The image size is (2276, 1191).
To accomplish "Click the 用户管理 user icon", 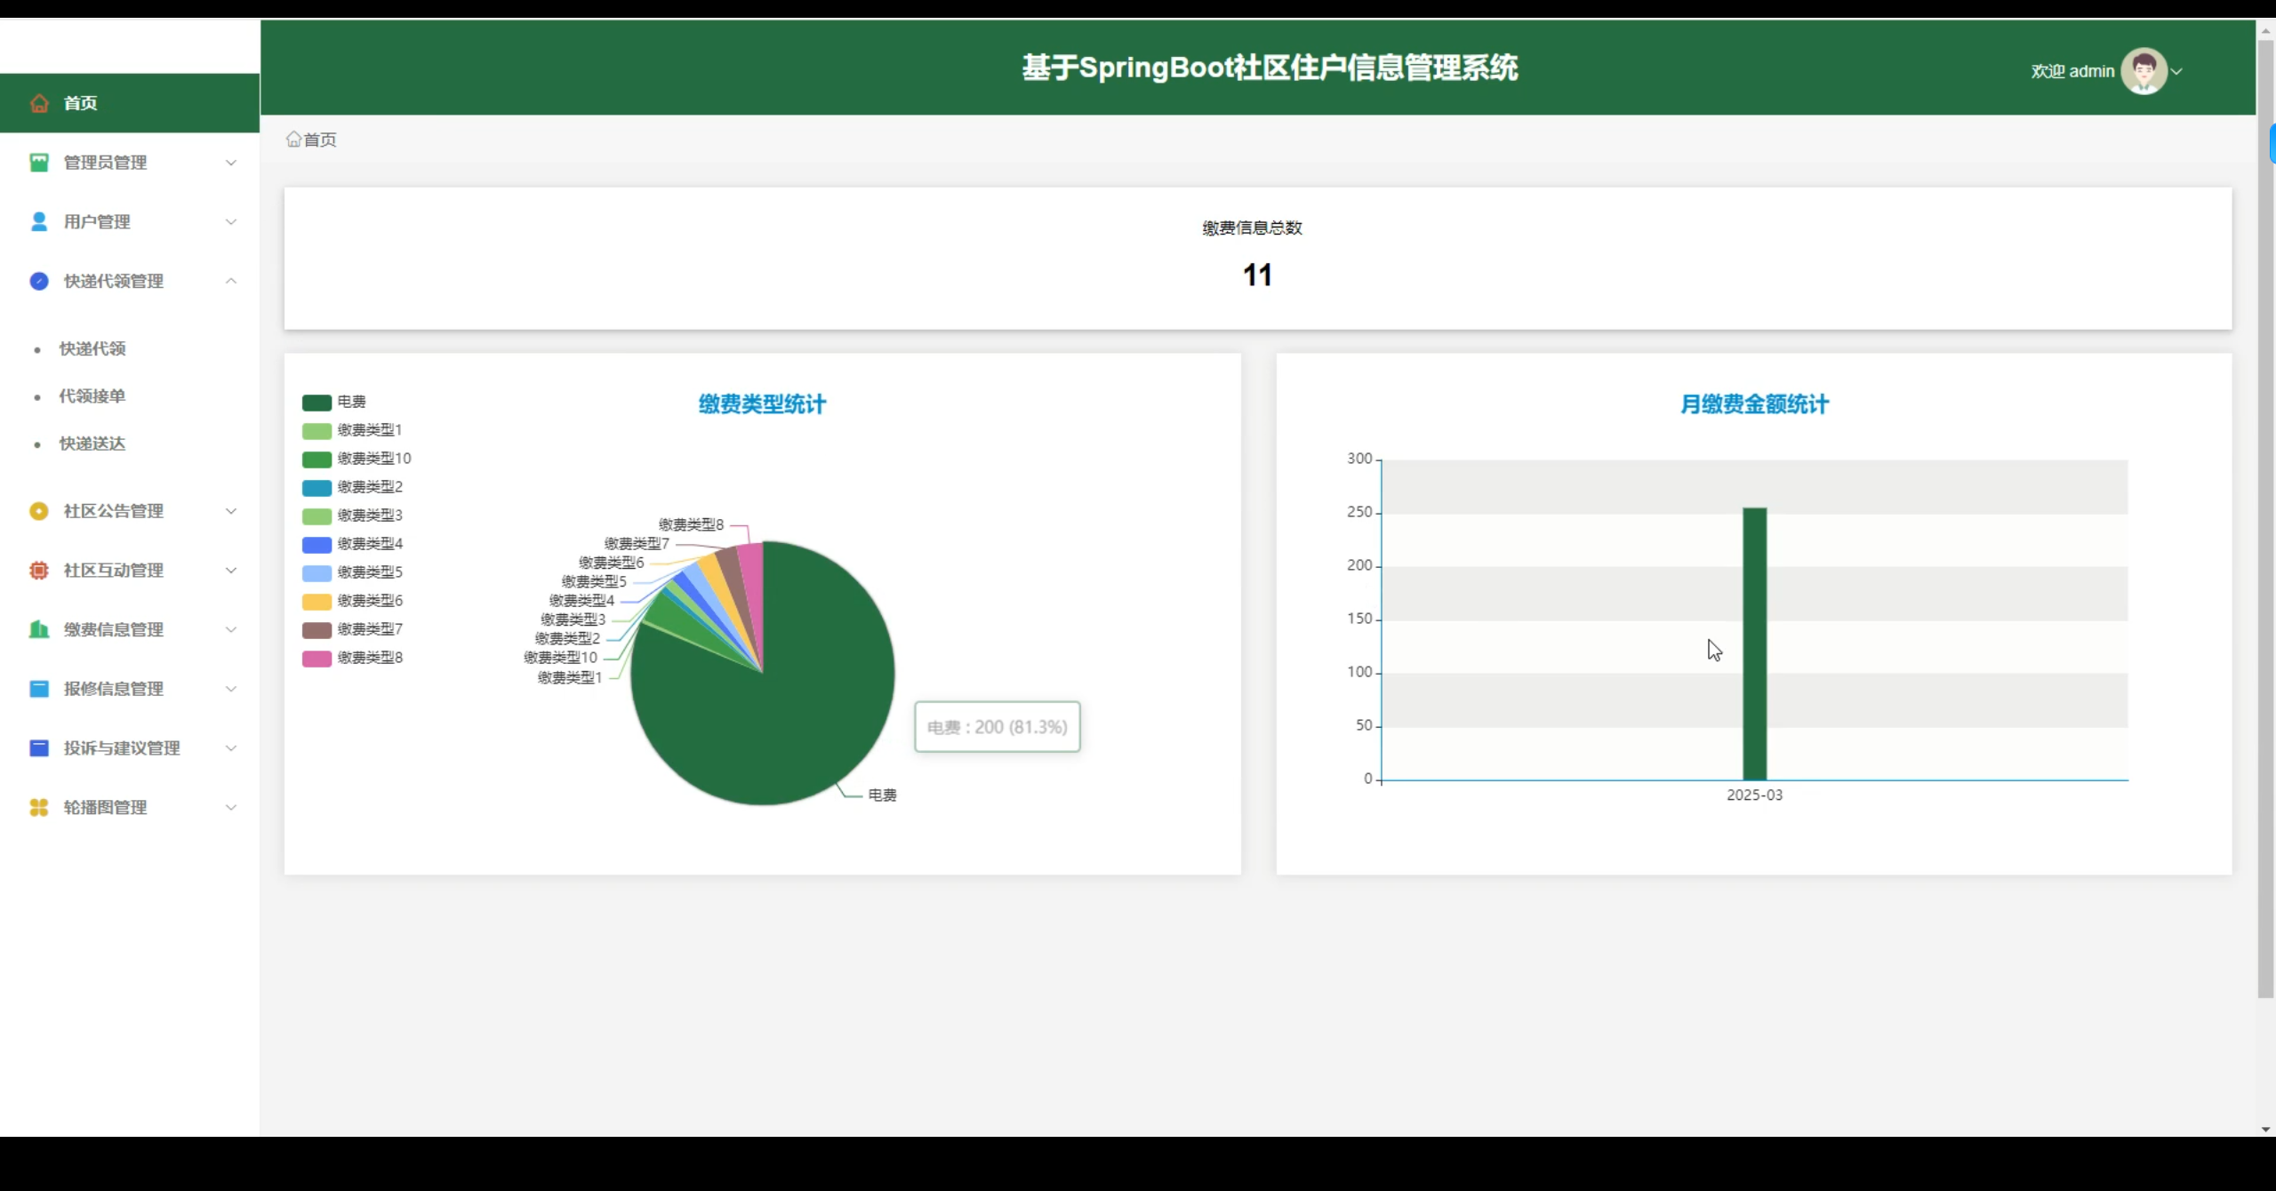I will 38,221.
